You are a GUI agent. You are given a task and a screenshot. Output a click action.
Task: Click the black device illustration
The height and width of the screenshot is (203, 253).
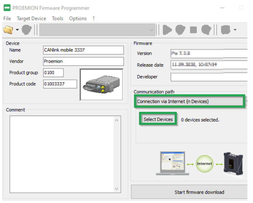pos(233,164)
